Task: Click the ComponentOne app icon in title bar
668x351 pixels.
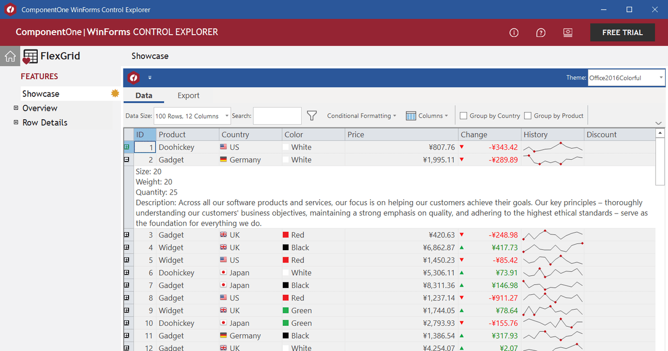Action: [10, 9]
